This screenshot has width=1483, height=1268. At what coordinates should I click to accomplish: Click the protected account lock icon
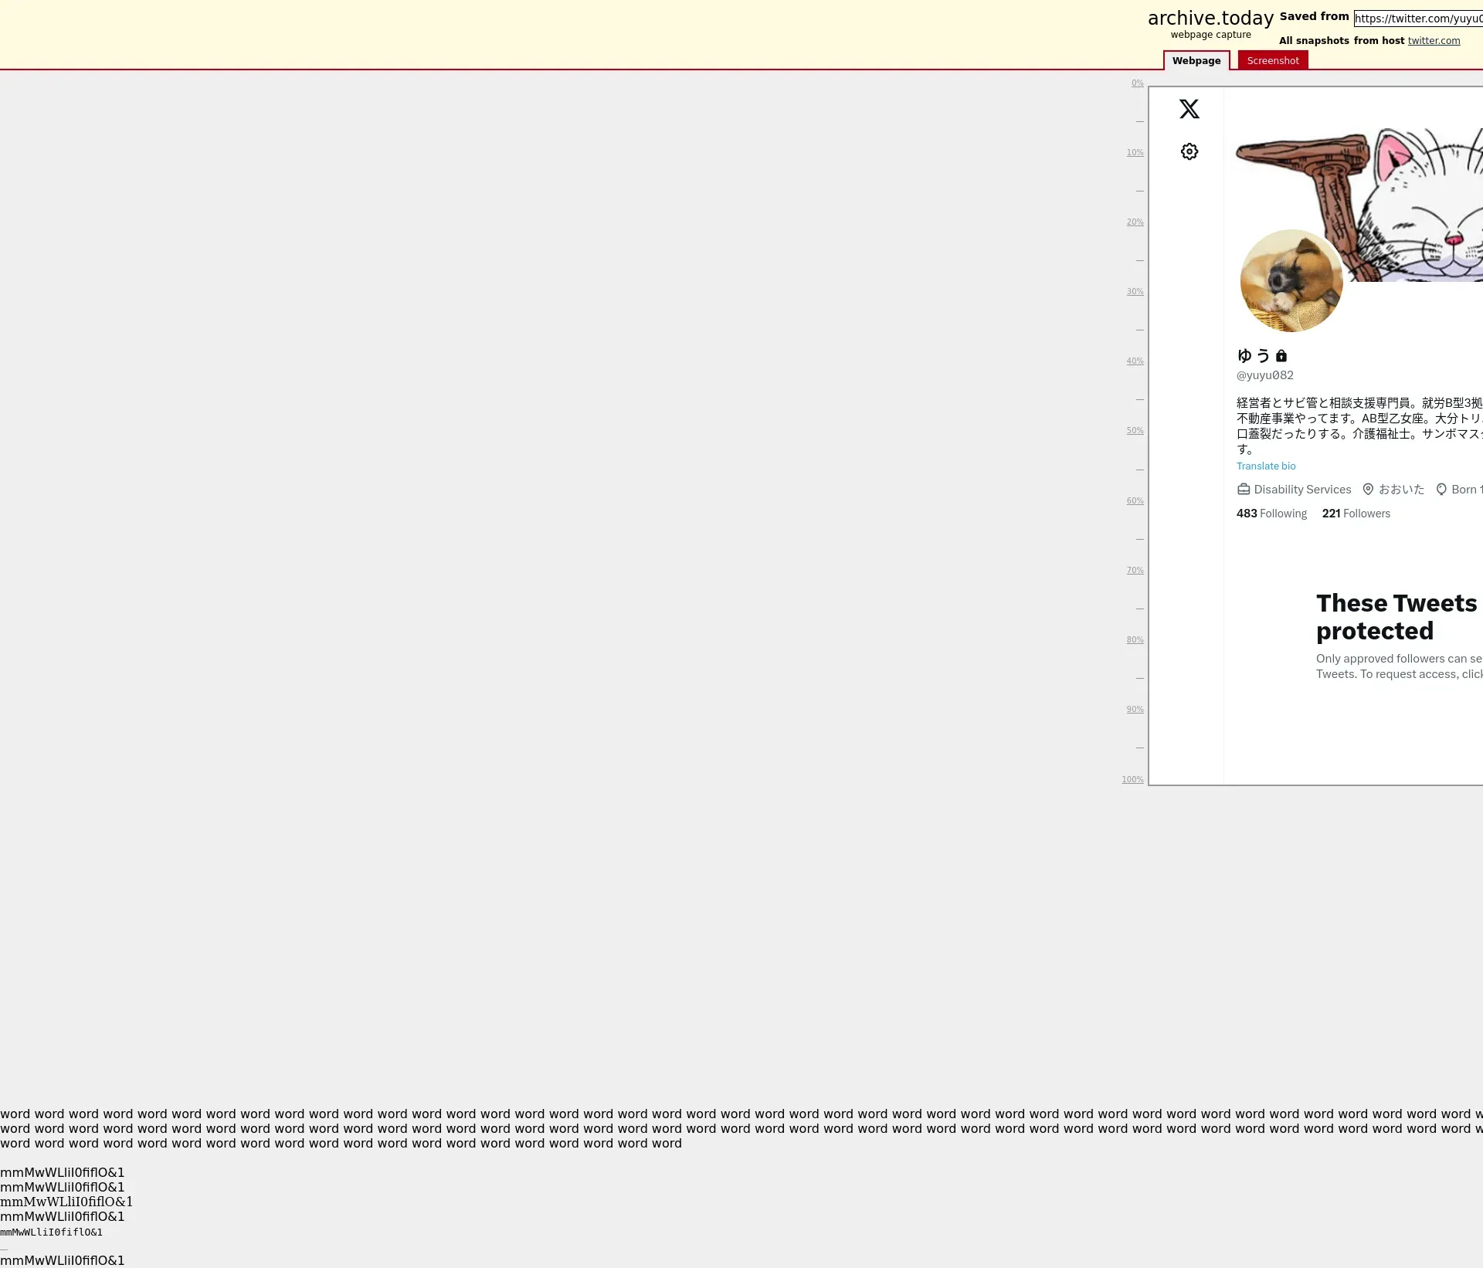point(1281,356)
